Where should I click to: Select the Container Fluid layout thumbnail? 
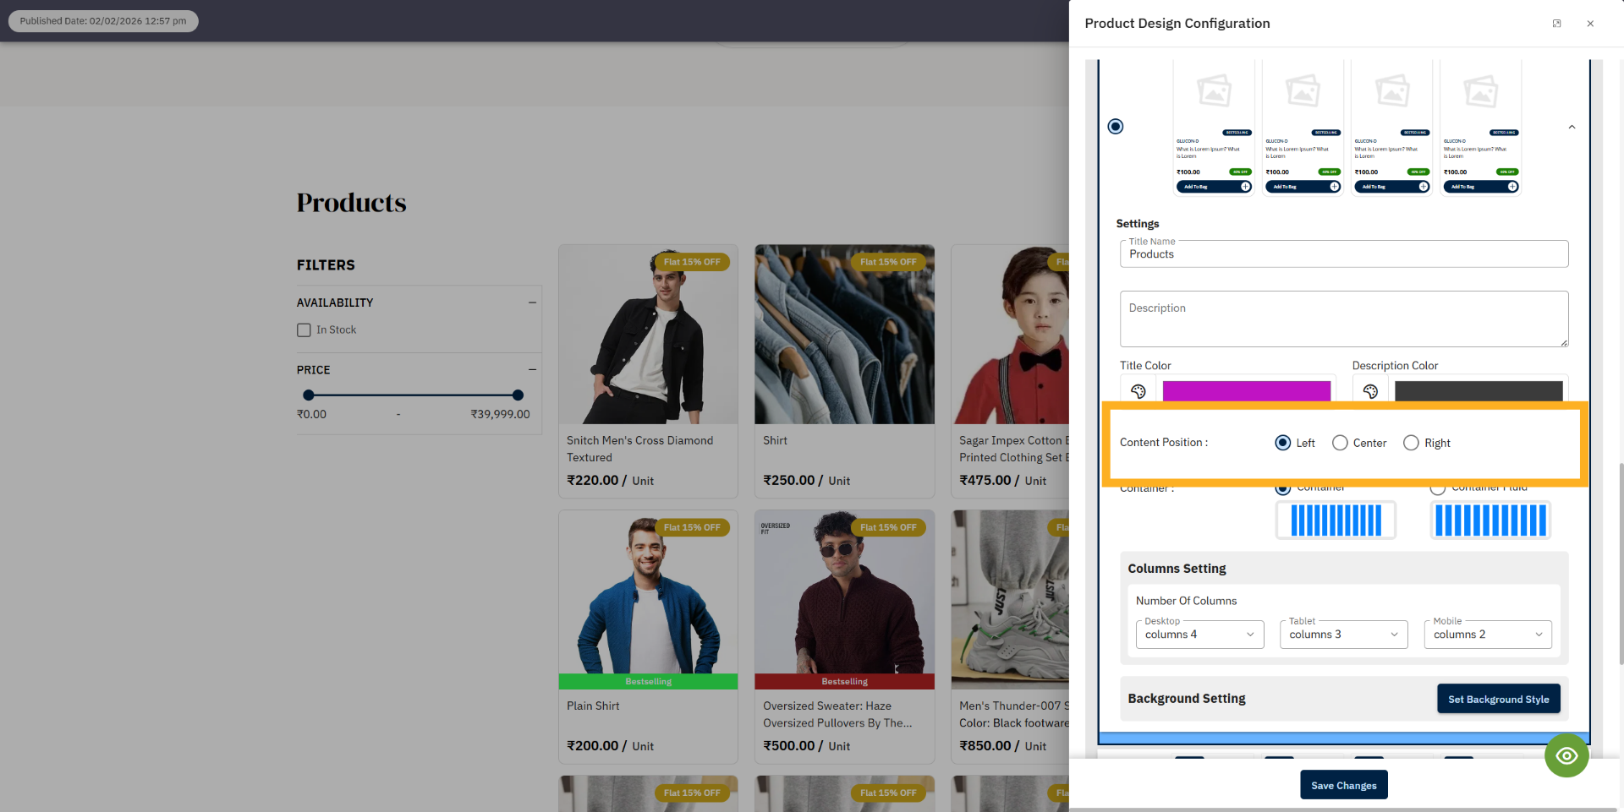(x=1490, y=520)
